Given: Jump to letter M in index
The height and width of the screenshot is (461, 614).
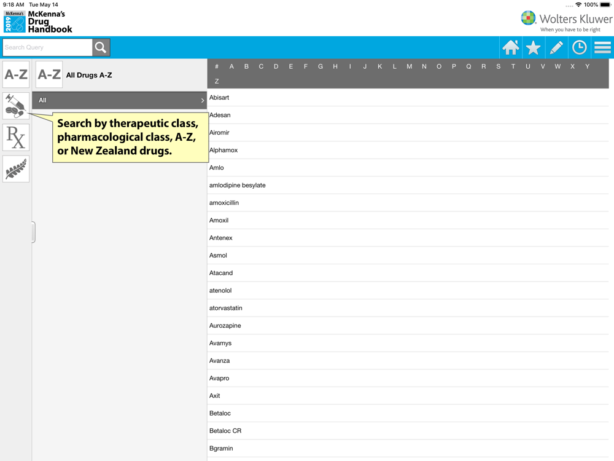Looking at the screenshot, I should click(x=409, y=66).
